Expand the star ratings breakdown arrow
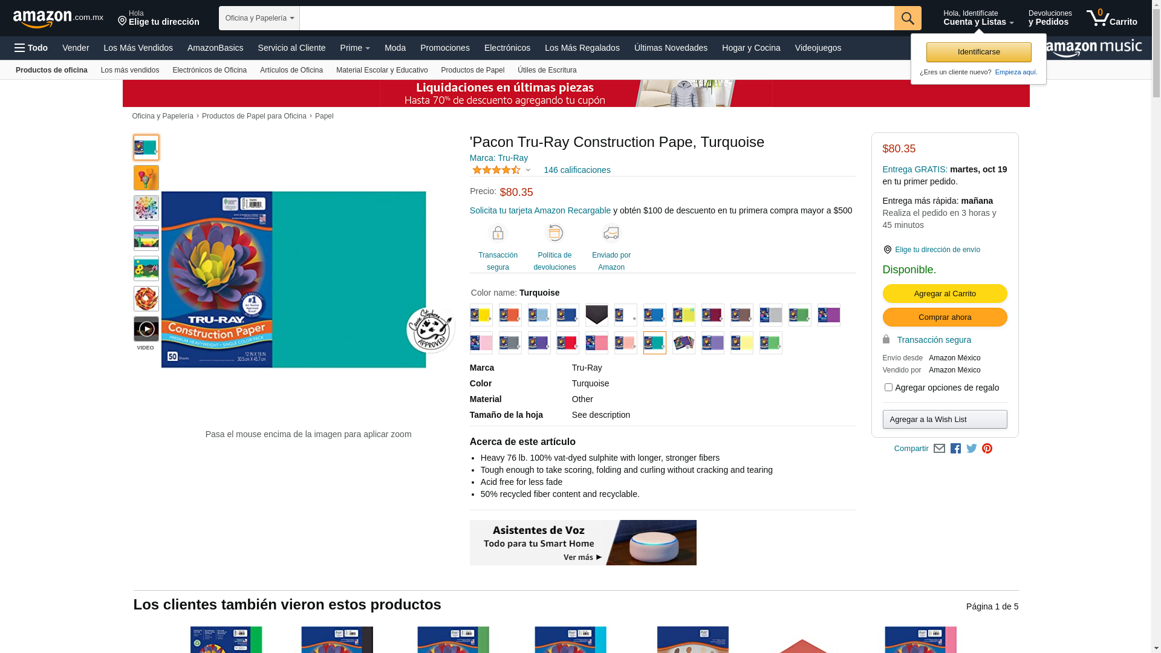Screen dimensions: 1161x653 (x=528, y=171)
